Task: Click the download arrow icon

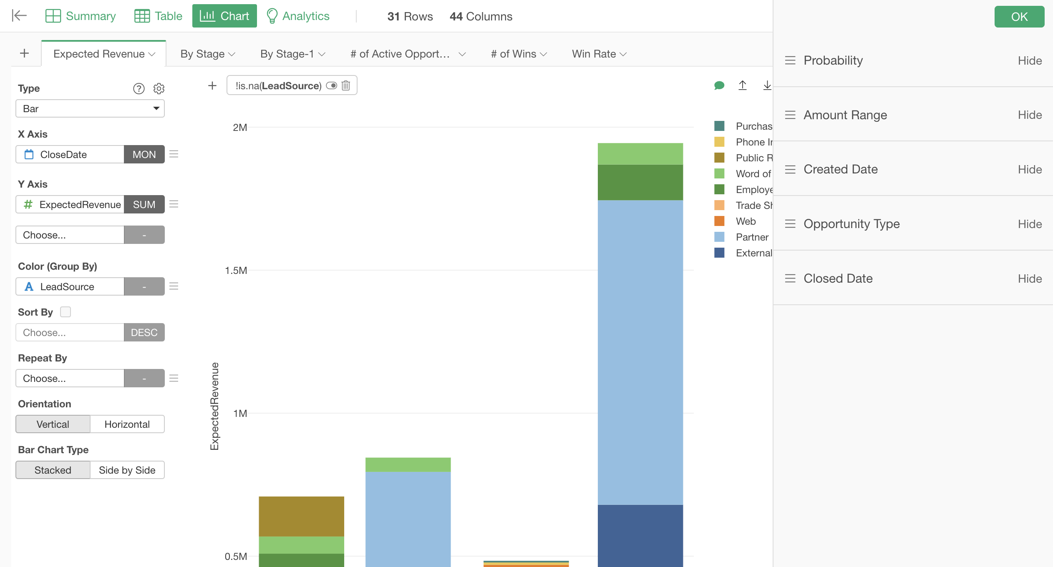Action: (x=767, y=85)
